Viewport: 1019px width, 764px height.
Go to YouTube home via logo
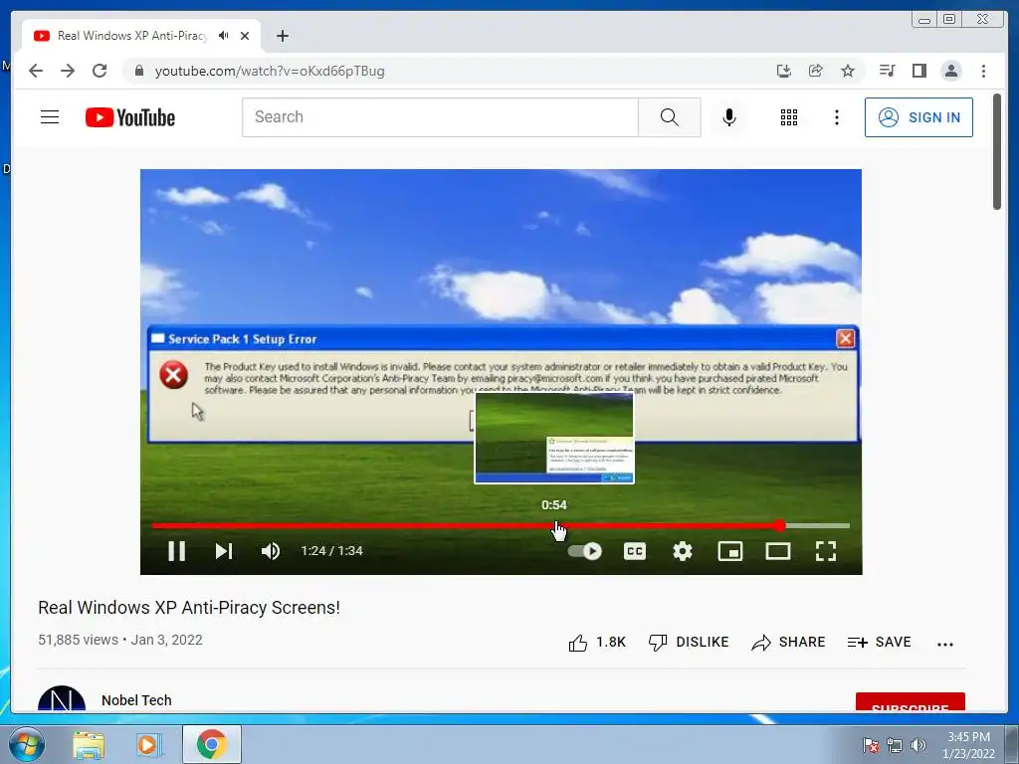click(130, 117)
